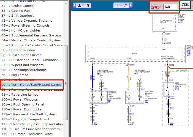Viewport: 193px width, 137px height.
Task: Follow the 10-3 ground G105 link
Action: [95, 125]
